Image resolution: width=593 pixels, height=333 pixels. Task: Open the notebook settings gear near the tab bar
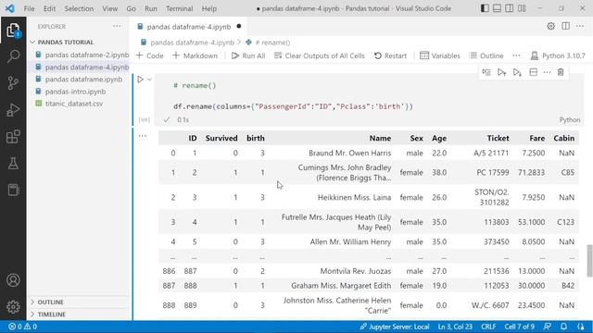551,26
